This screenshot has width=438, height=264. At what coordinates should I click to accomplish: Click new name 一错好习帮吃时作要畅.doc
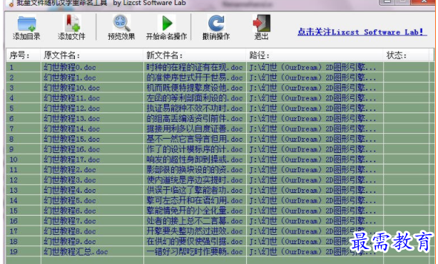point(195,252)
